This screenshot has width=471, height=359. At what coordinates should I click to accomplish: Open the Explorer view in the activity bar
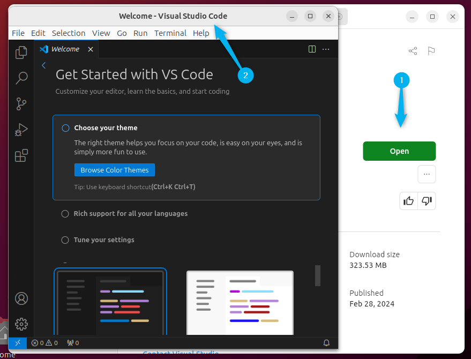click(21, 52)
